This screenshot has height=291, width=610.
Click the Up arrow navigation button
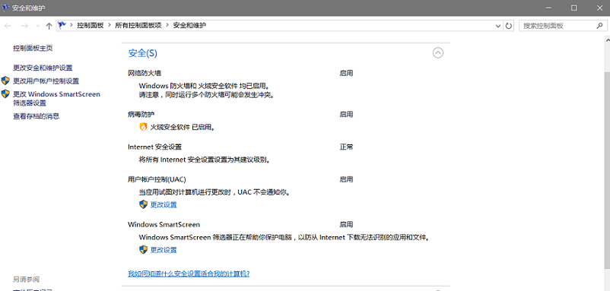click(49, 26)
